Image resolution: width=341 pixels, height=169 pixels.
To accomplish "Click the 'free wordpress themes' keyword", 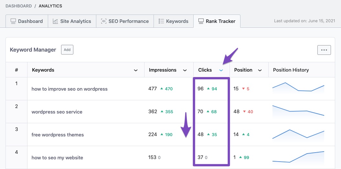I will click(58, 135).
